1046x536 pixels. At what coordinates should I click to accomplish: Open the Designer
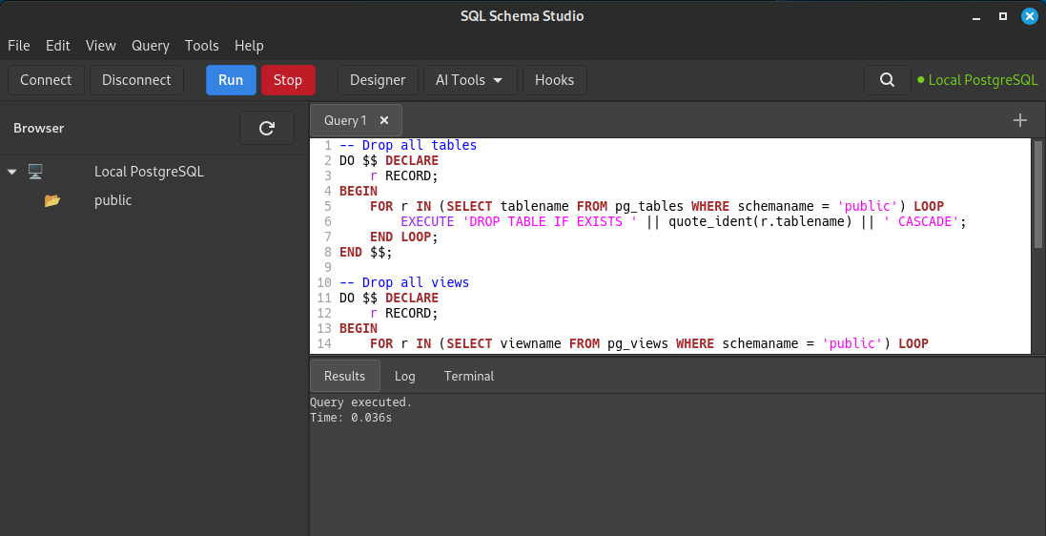(x=378, y=80)
